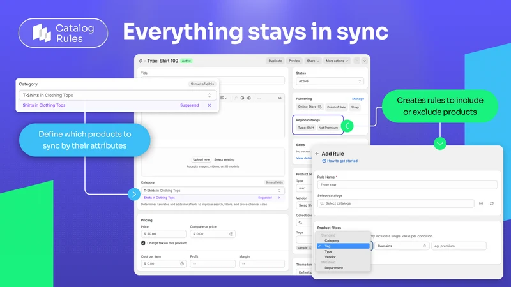511x287 pixels.
Task: Click the Duplicate button
Action: click(275, 61)
